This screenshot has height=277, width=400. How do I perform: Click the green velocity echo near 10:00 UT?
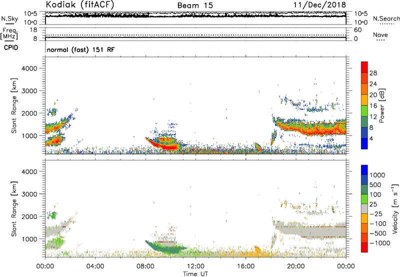point(168,249)
